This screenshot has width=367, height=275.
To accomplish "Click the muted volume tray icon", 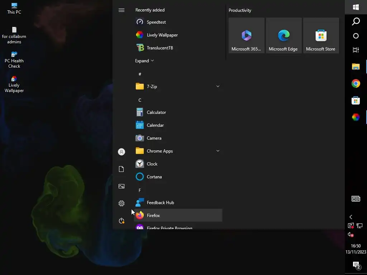I will (351, 234).
